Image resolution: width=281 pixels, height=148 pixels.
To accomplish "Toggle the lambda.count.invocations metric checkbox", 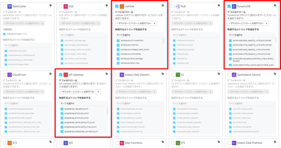I will pos(118,41).
